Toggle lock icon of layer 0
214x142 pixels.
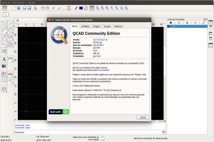(x=172, y=27)
